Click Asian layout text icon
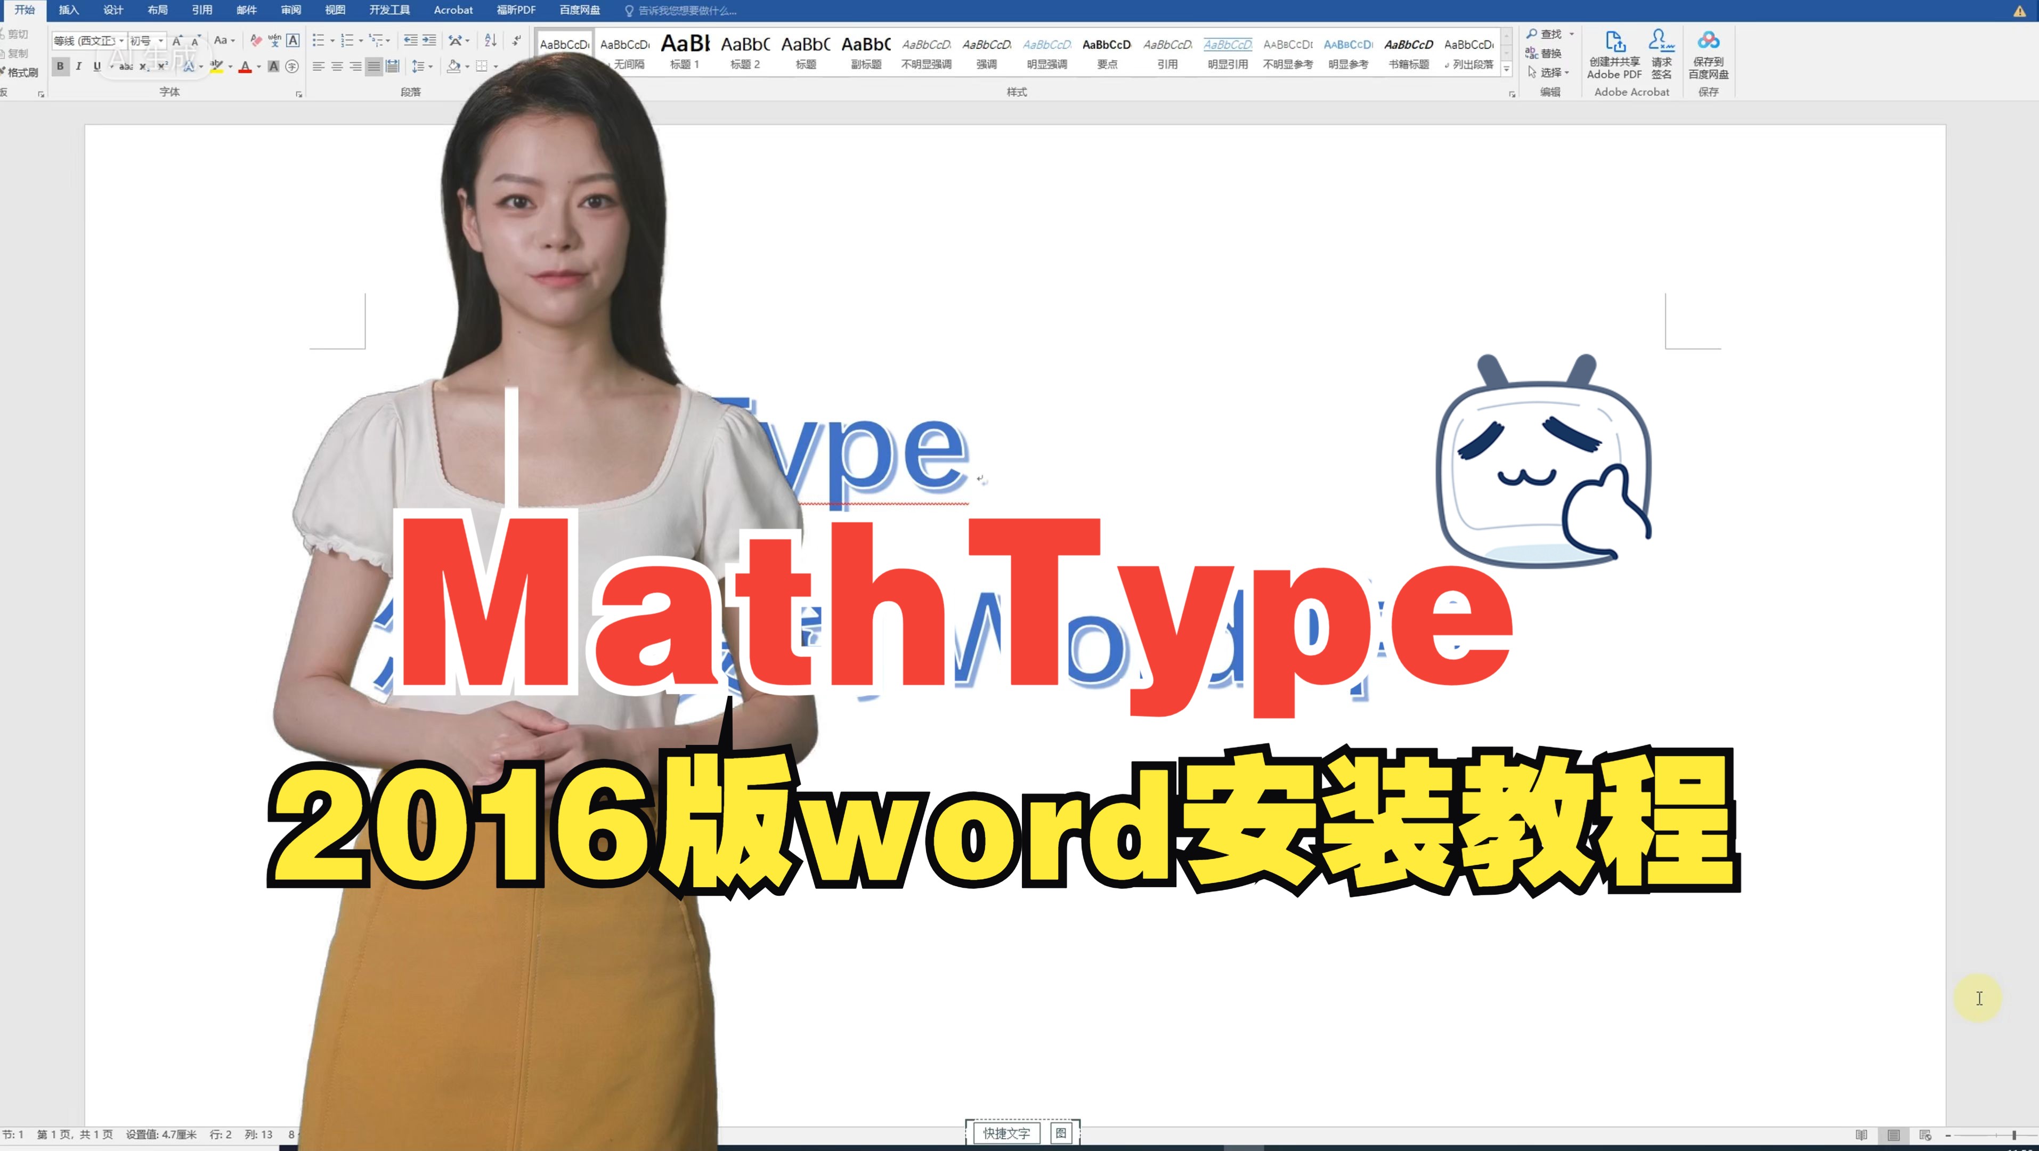Screen dimensions: 2039x1151 (455, 40)
